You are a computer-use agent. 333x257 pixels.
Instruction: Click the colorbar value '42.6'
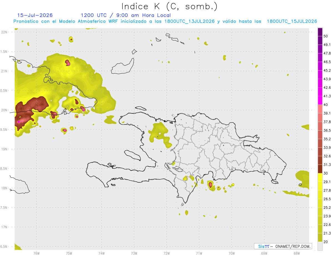coord(327,88)
